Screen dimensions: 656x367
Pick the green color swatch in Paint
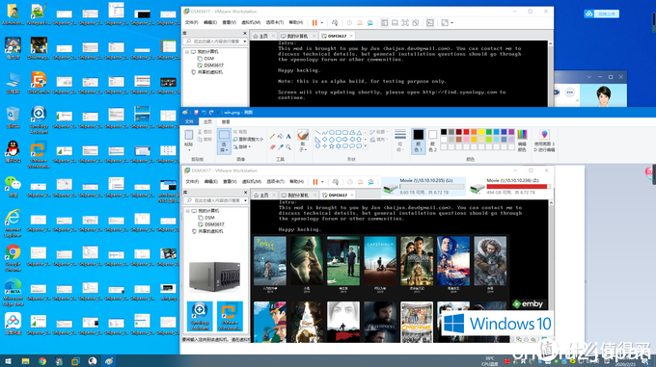(489, 132)
